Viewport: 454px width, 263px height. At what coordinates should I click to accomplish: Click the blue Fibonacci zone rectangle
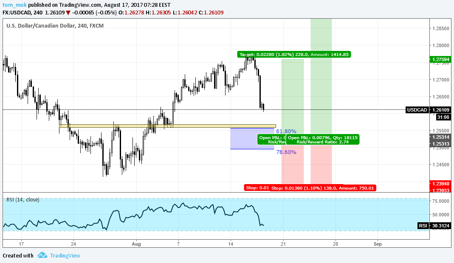pos(252,139)
